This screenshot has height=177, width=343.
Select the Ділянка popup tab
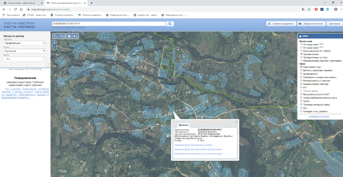click(184, 125)
